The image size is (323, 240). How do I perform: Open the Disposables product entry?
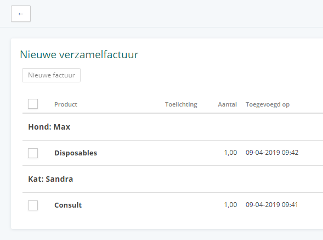coord(76,153)
